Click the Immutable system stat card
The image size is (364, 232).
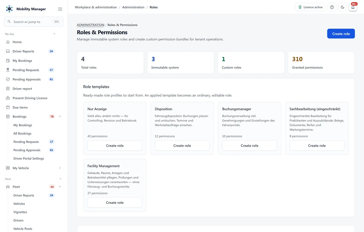click(x=181, y=63)
